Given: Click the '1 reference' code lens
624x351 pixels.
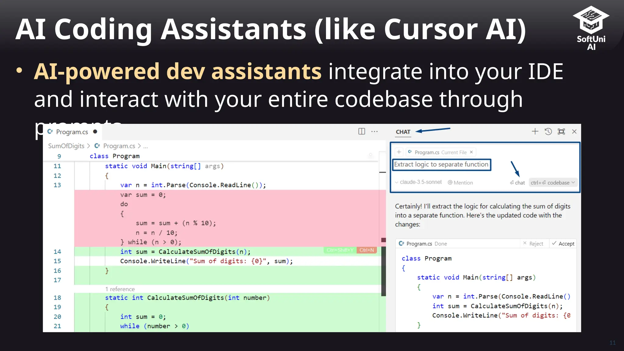Looking at the screenshot, I should coord(120,289).
